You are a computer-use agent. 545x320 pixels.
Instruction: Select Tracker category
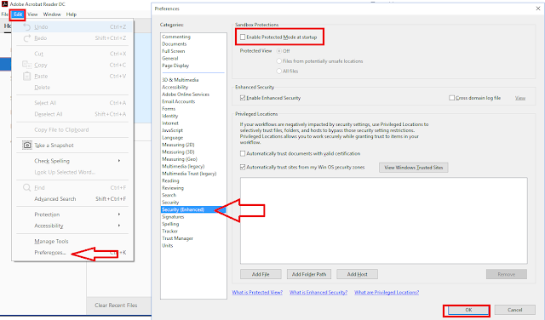169,231
